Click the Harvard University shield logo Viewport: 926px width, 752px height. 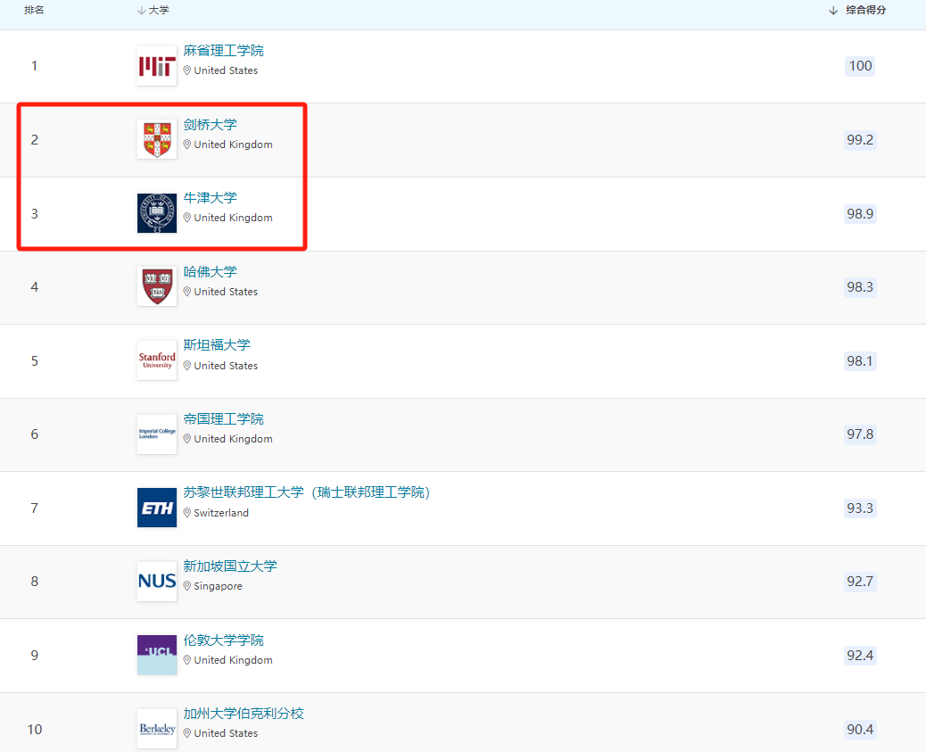pyautogui.click(x=157, y=286)
